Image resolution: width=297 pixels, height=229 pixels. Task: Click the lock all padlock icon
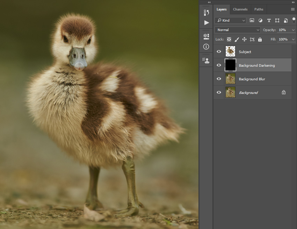[x=260, y=39]
